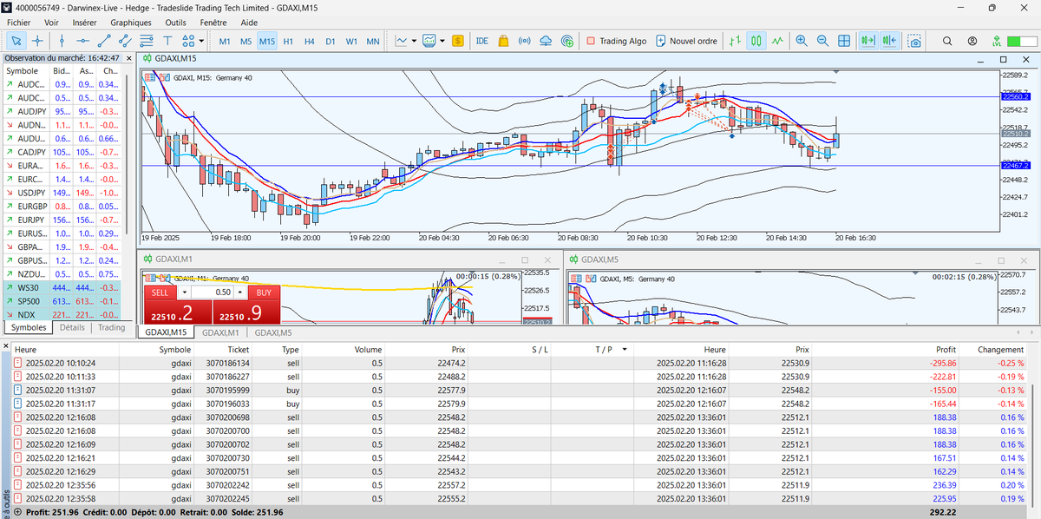Select the GDAXI,M1 chart tab

tap(220, 332)
